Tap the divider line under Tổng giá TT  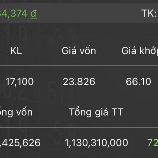click(x=79, y=127)
